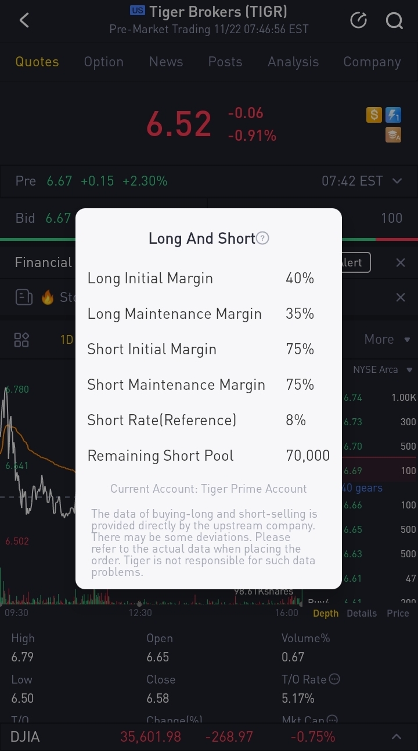The image size is (418, 751).
Task: Tap the Long And Short help icon
Action: pyautogui.click(x=263, y=239)
